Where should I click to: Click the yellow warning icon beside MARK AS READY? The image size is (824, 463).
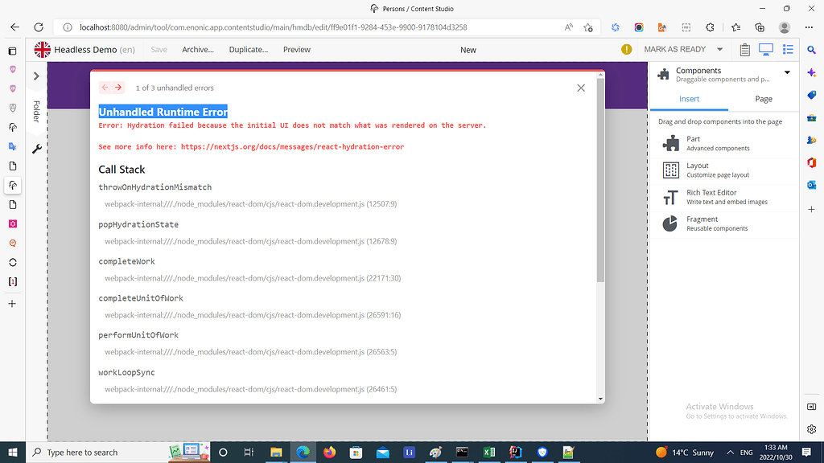click(x=626, y=49)
